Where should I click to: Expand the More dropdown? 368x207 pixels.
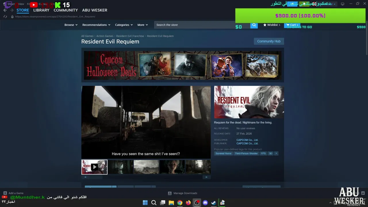143,25
